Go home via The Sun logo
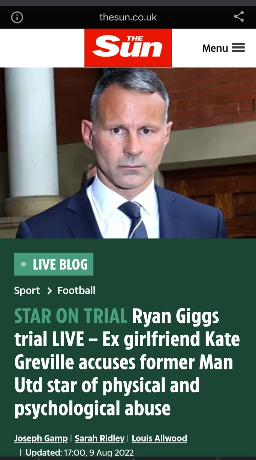Screen dimensions: 256x460 pos(128,48)
